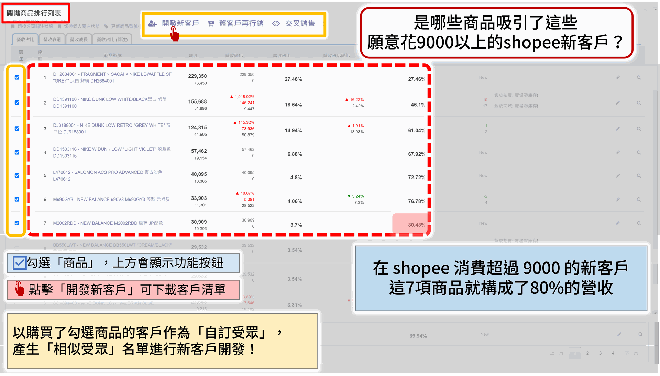Edit the DD1391100 Dunk Low White/Black row
The image size is (660, 376).
tap(618, 103)
